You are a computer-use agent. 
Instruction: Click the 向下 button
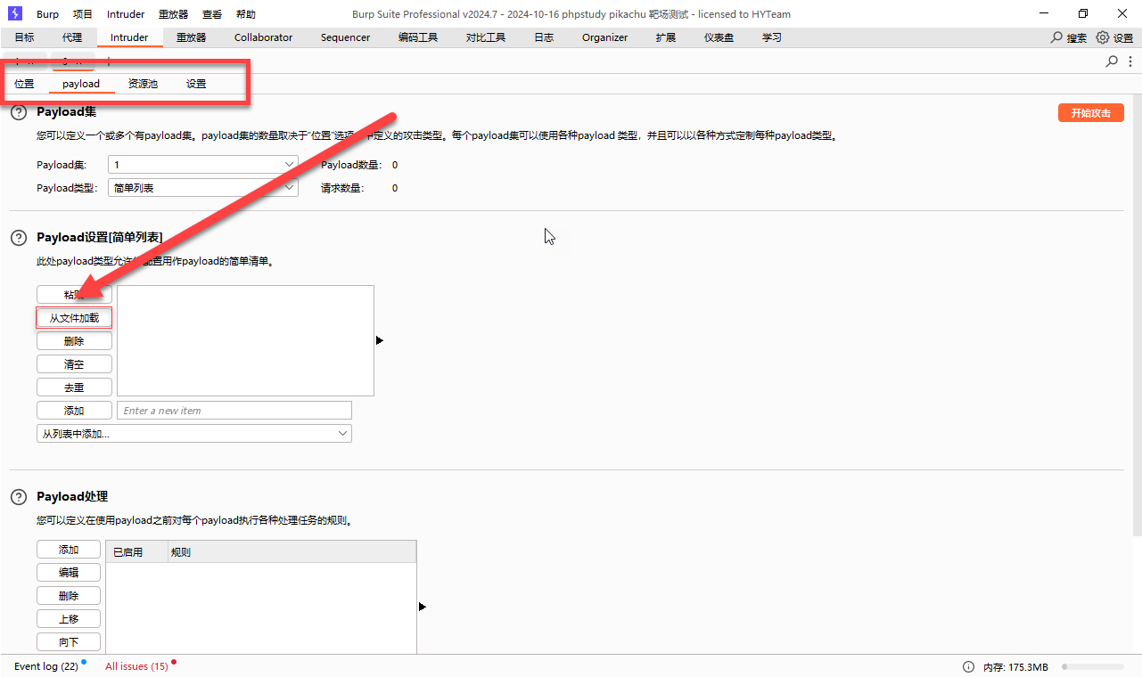tap(69, 642)
